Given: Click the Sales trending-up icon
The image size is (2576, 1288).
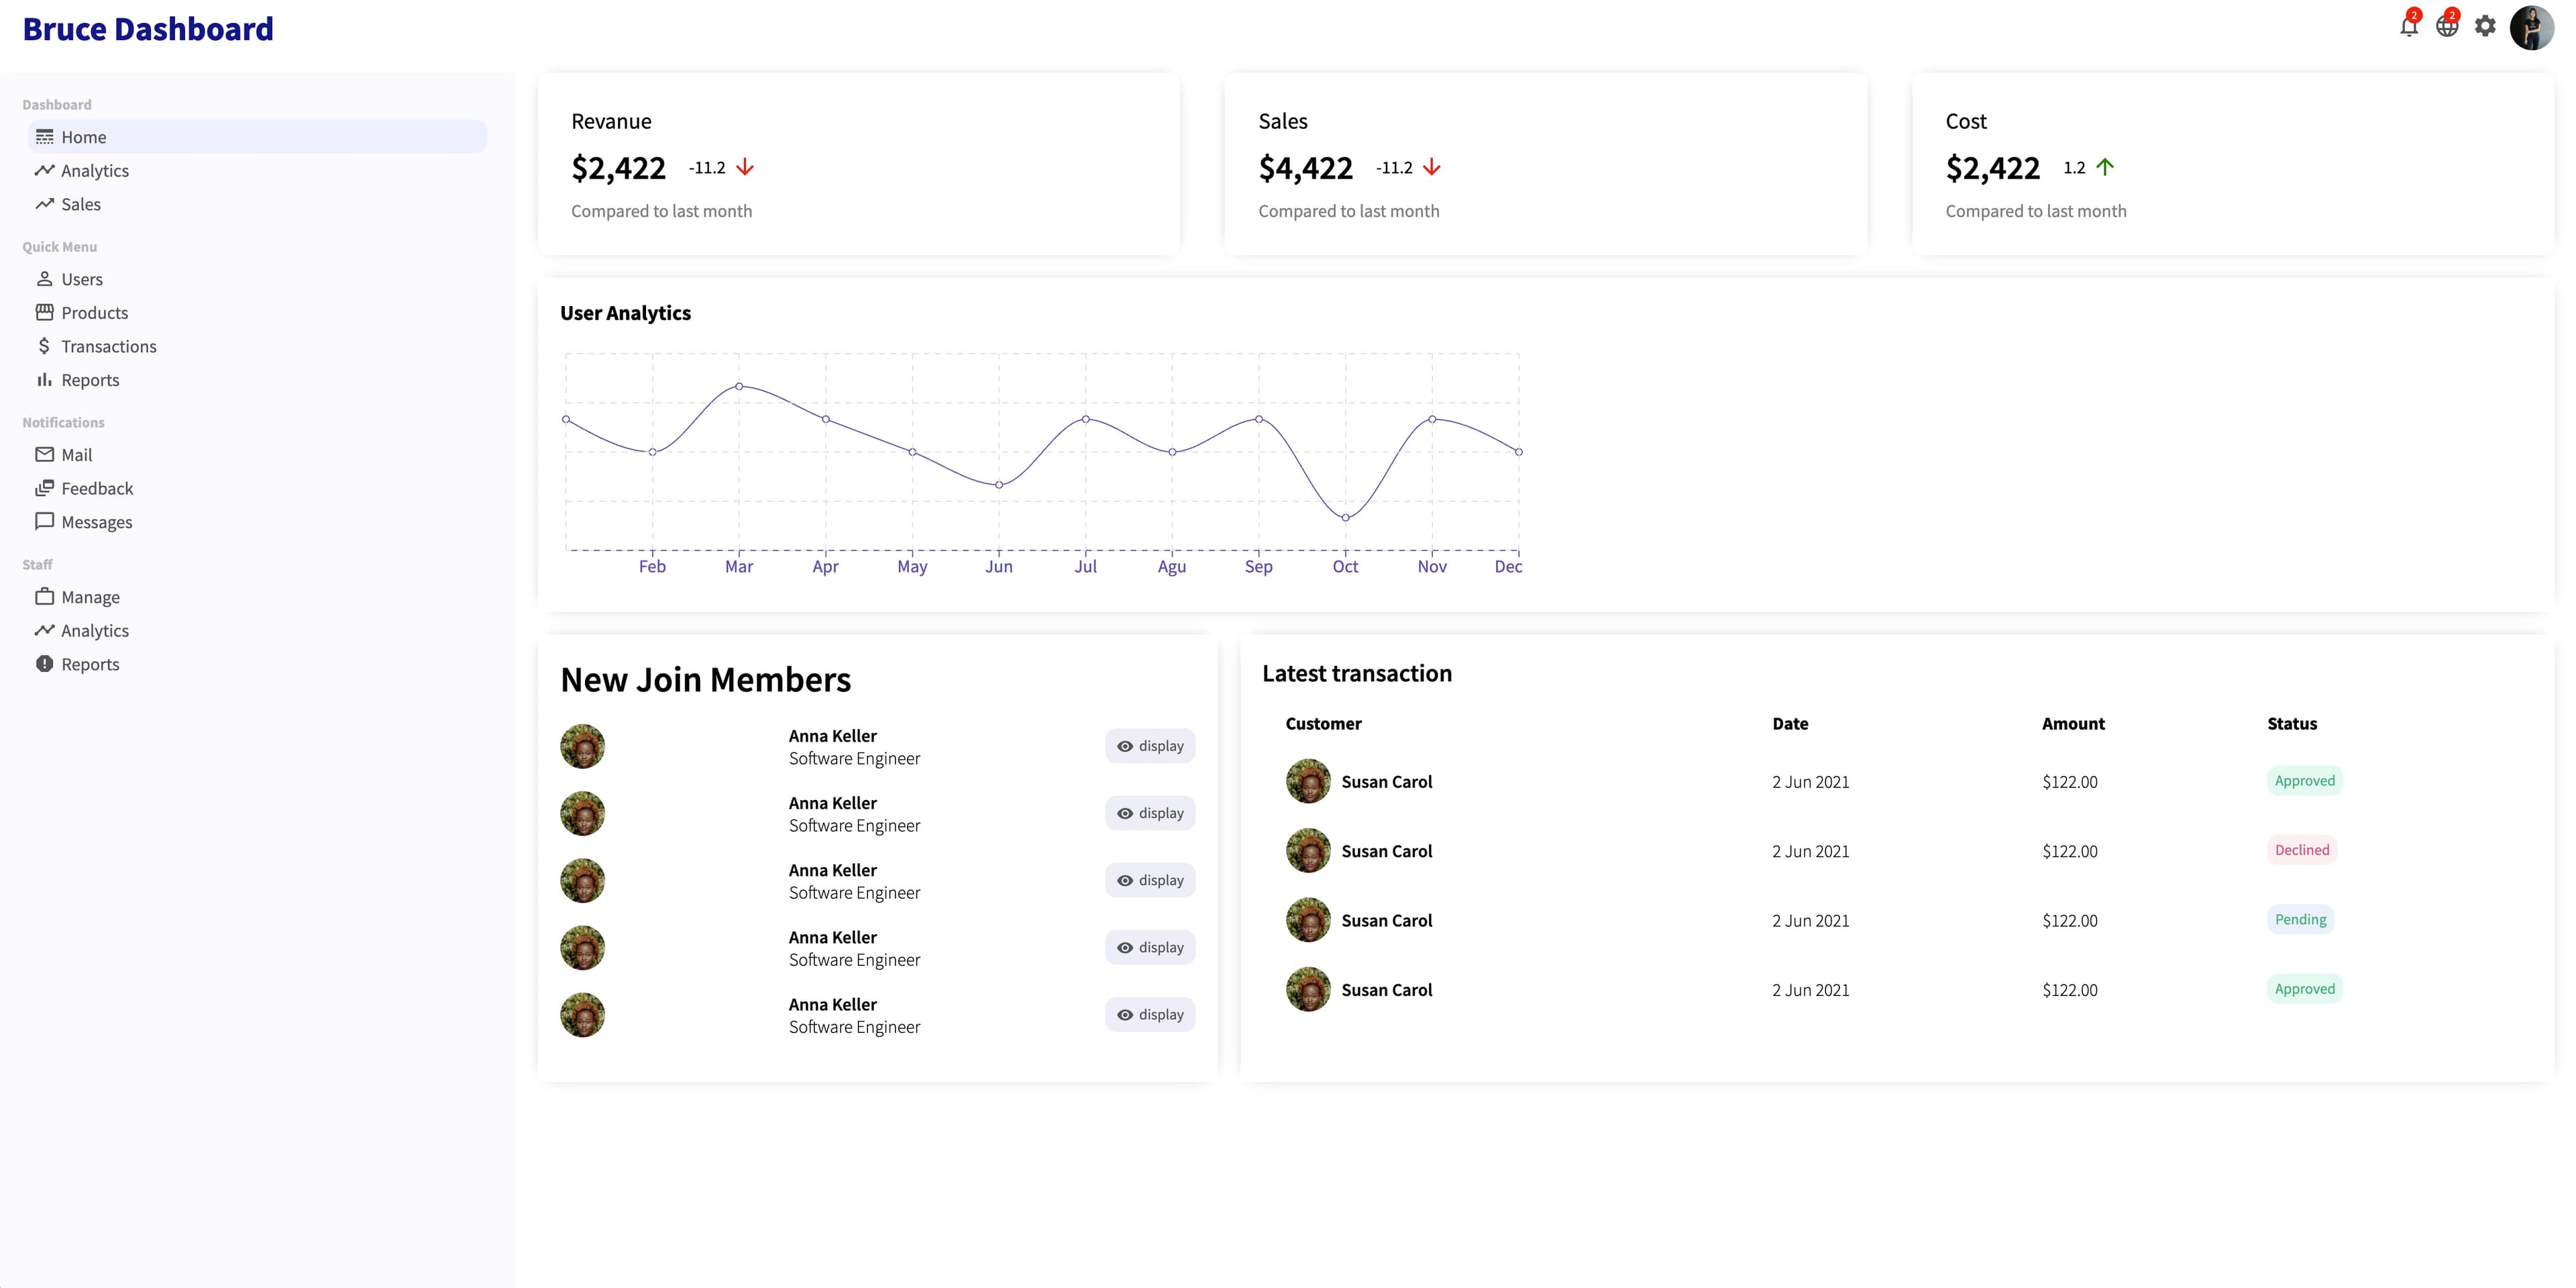Looking at the screenshot, I should pyautogui.click(x=44, y=204).
